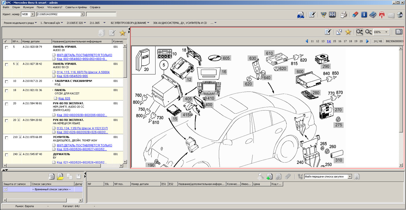Open the WDB identifier prefix dropdown
Screen dimensions: 406x210
pos(32,14)
